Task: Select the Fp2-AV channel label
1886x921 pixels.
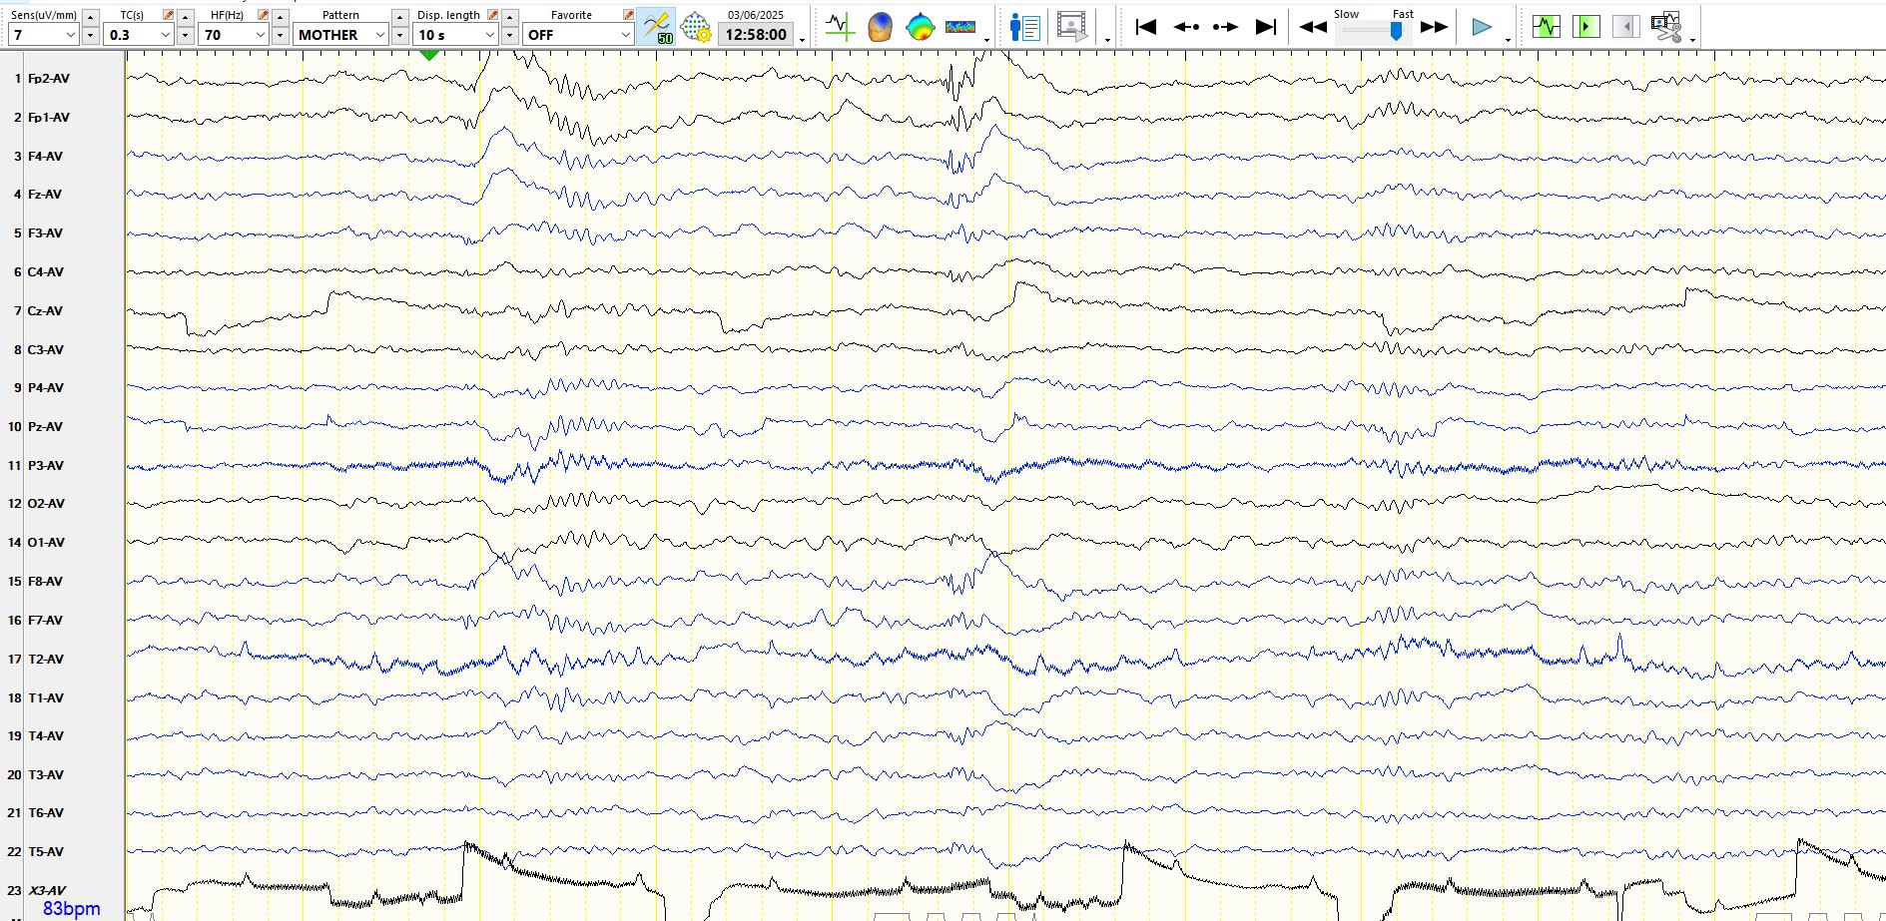Action: (x=49, y=79)
